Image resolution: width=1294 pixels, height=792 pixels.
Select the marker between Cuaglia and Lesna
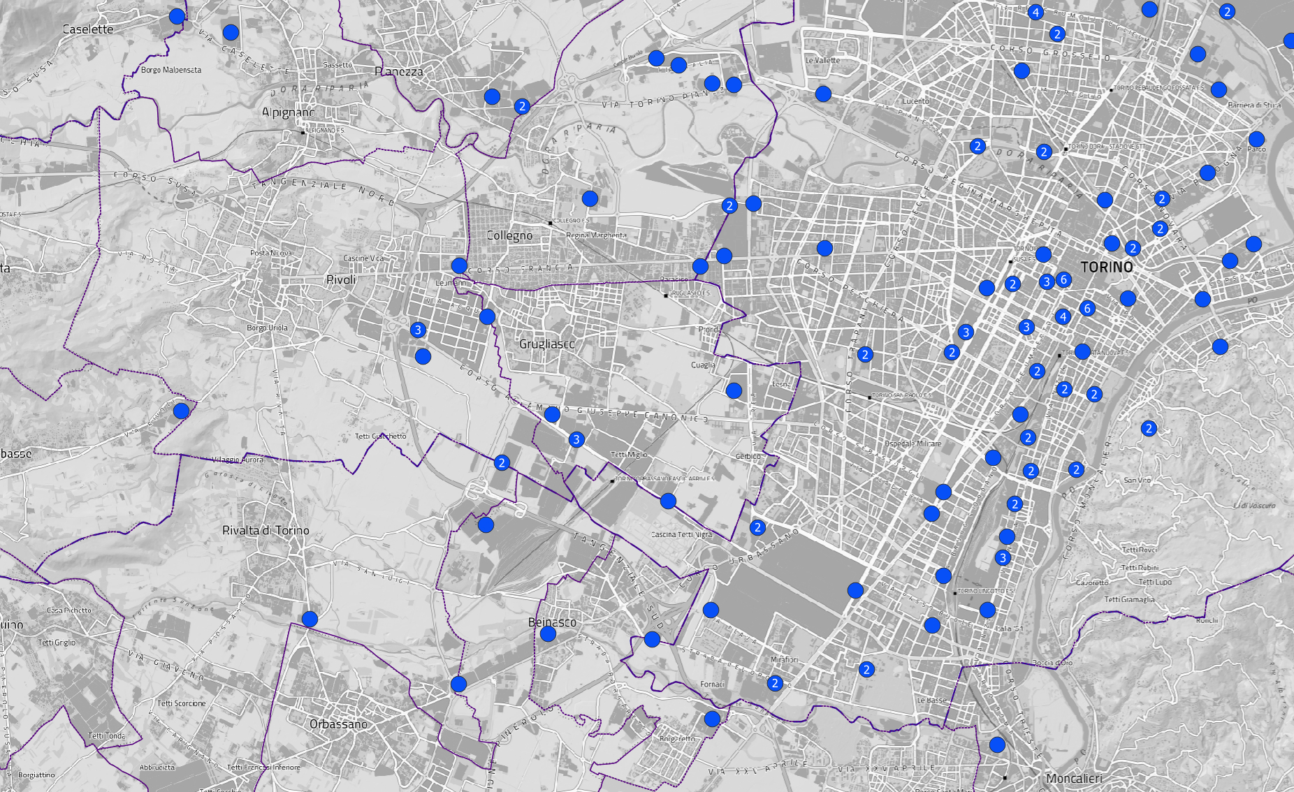pyautogui.click(x=734, y=390)
